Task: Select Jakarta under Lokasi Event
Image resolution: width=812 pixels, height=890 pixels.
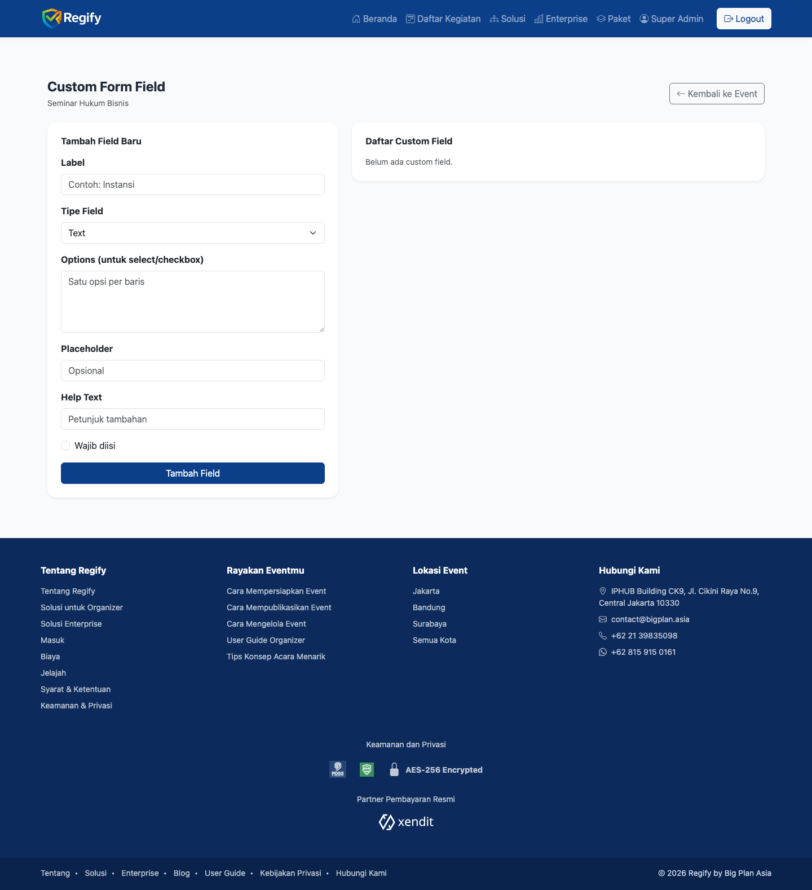Action: pyautogui.click(x=426, y=591)
